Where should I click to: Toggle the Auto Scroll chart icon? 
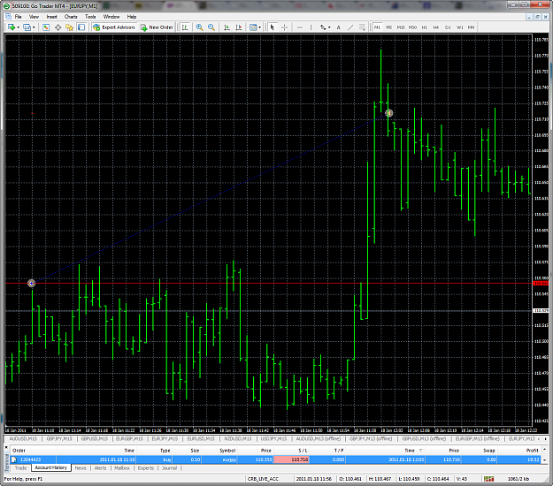click(x=227, y=27)
